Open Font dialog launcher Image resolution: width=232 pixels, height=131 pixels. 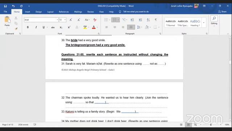(x=99, y=34)
